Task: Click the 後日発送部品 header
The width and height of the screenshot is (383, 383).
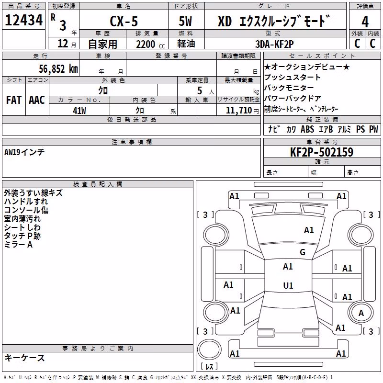Action: tap(131, 119)
